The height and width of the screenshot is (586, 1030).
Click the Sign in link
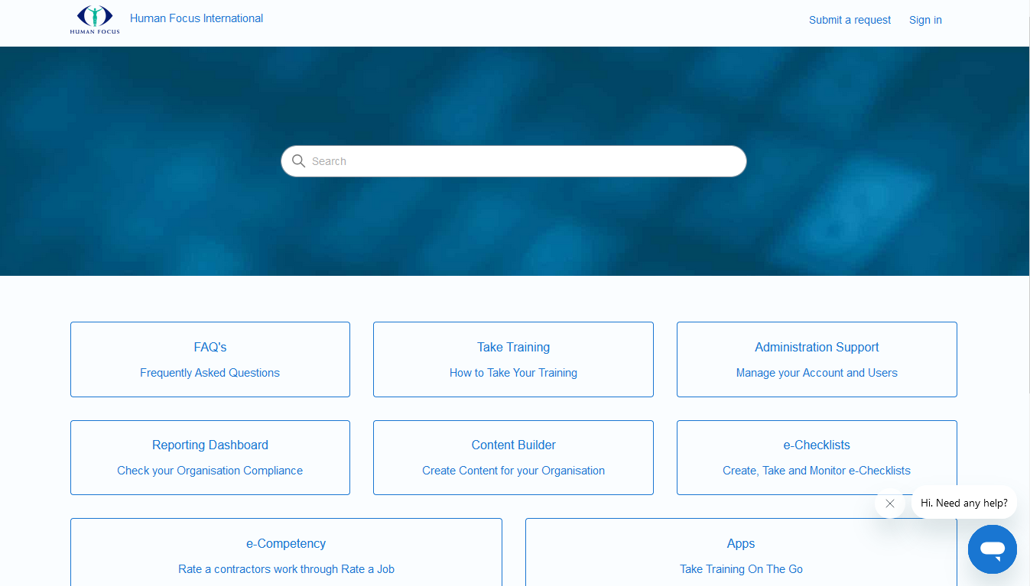(x=925, y=20)
